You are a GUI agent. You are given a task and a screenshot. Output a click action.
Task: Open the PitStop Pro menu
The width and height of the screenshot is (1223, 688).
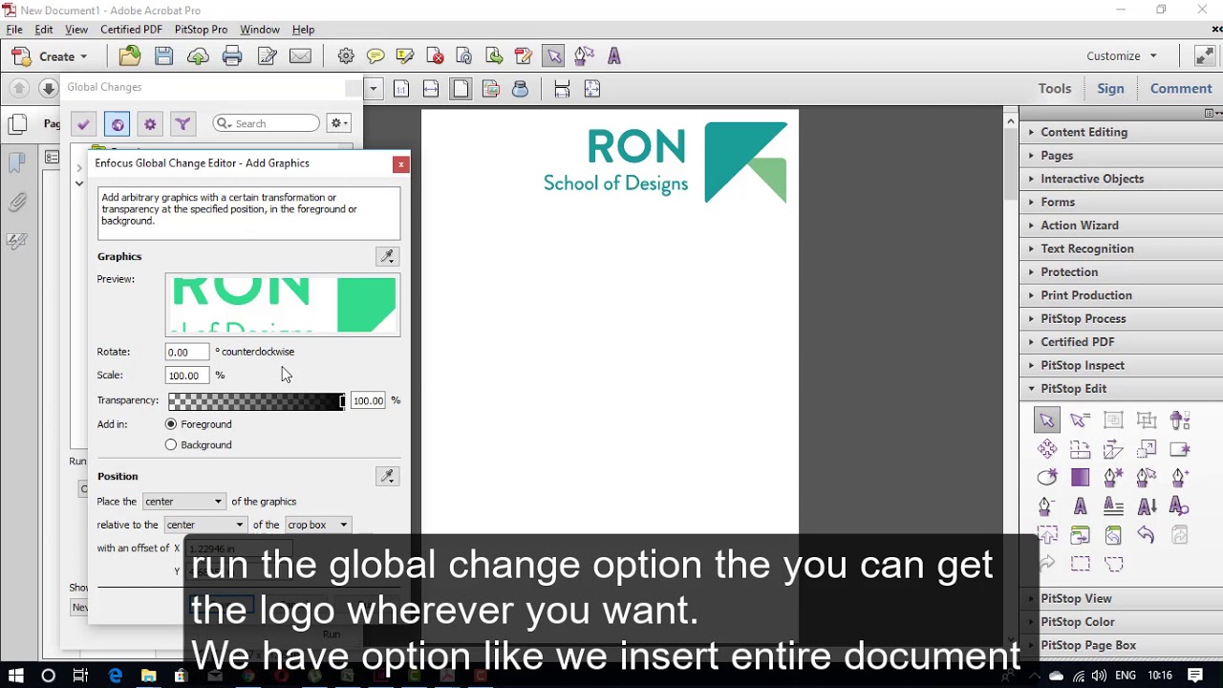[x=201, y=30]
